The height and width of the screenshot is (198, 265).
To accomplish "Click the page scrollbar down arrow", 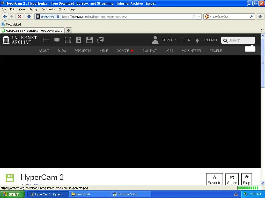I will point(263,183).
